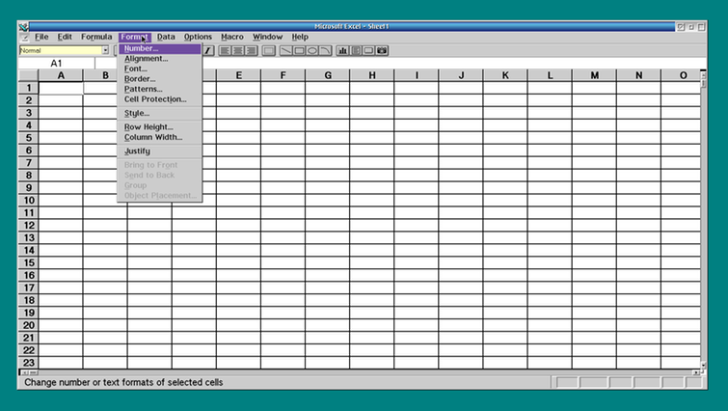The height and width of the screenshot is (411, 728).
Task: Choose Justify in the Format menu
Action: [x=160, y=151]
